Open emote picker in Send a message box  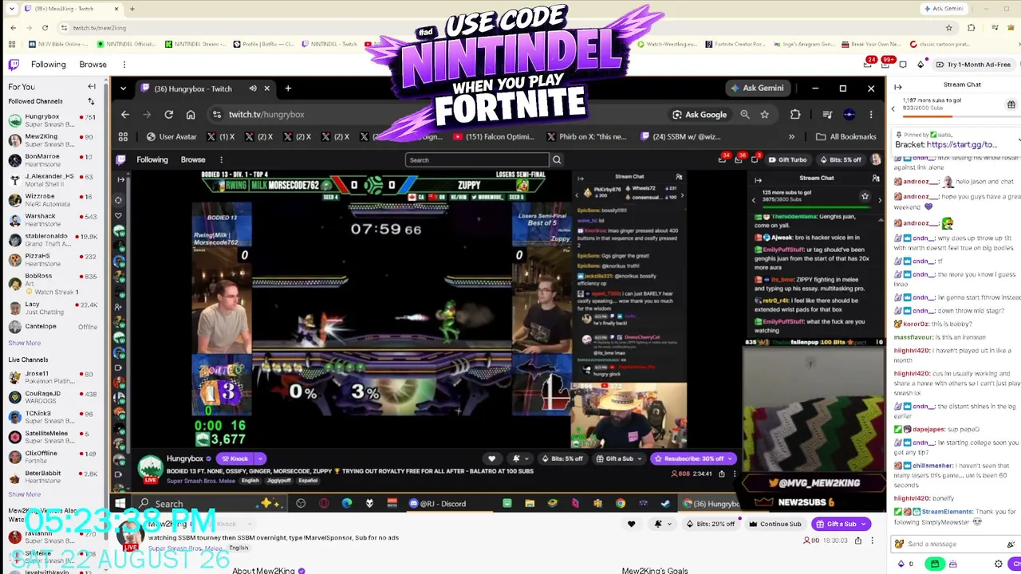(1011, 544)
